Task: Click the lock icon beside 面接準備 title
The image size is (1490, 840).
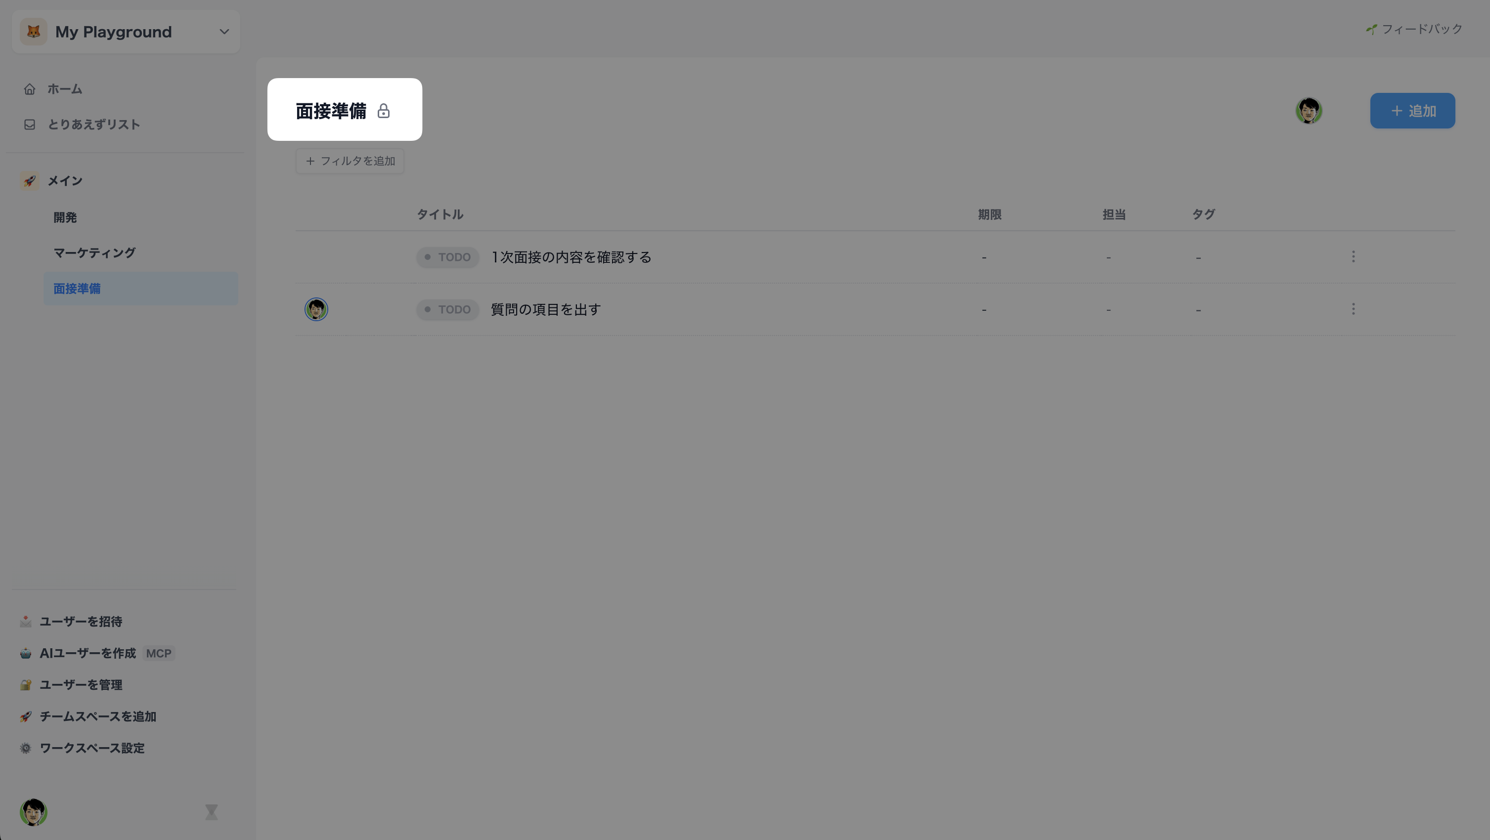Action: point(384,110)
